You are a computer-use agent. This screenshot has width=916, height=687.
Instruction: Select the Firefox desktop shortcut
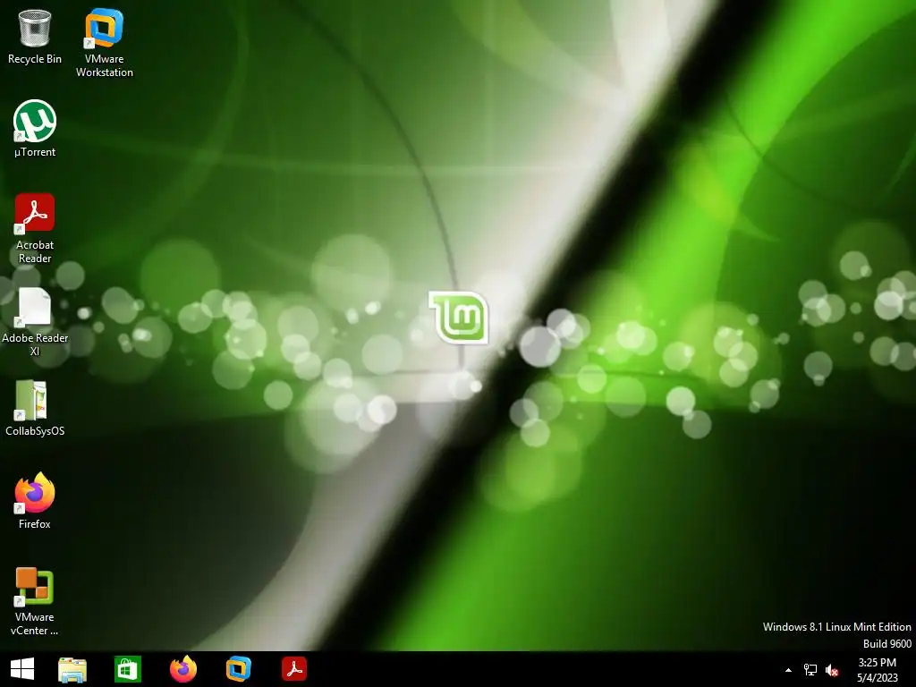(35, 501)
